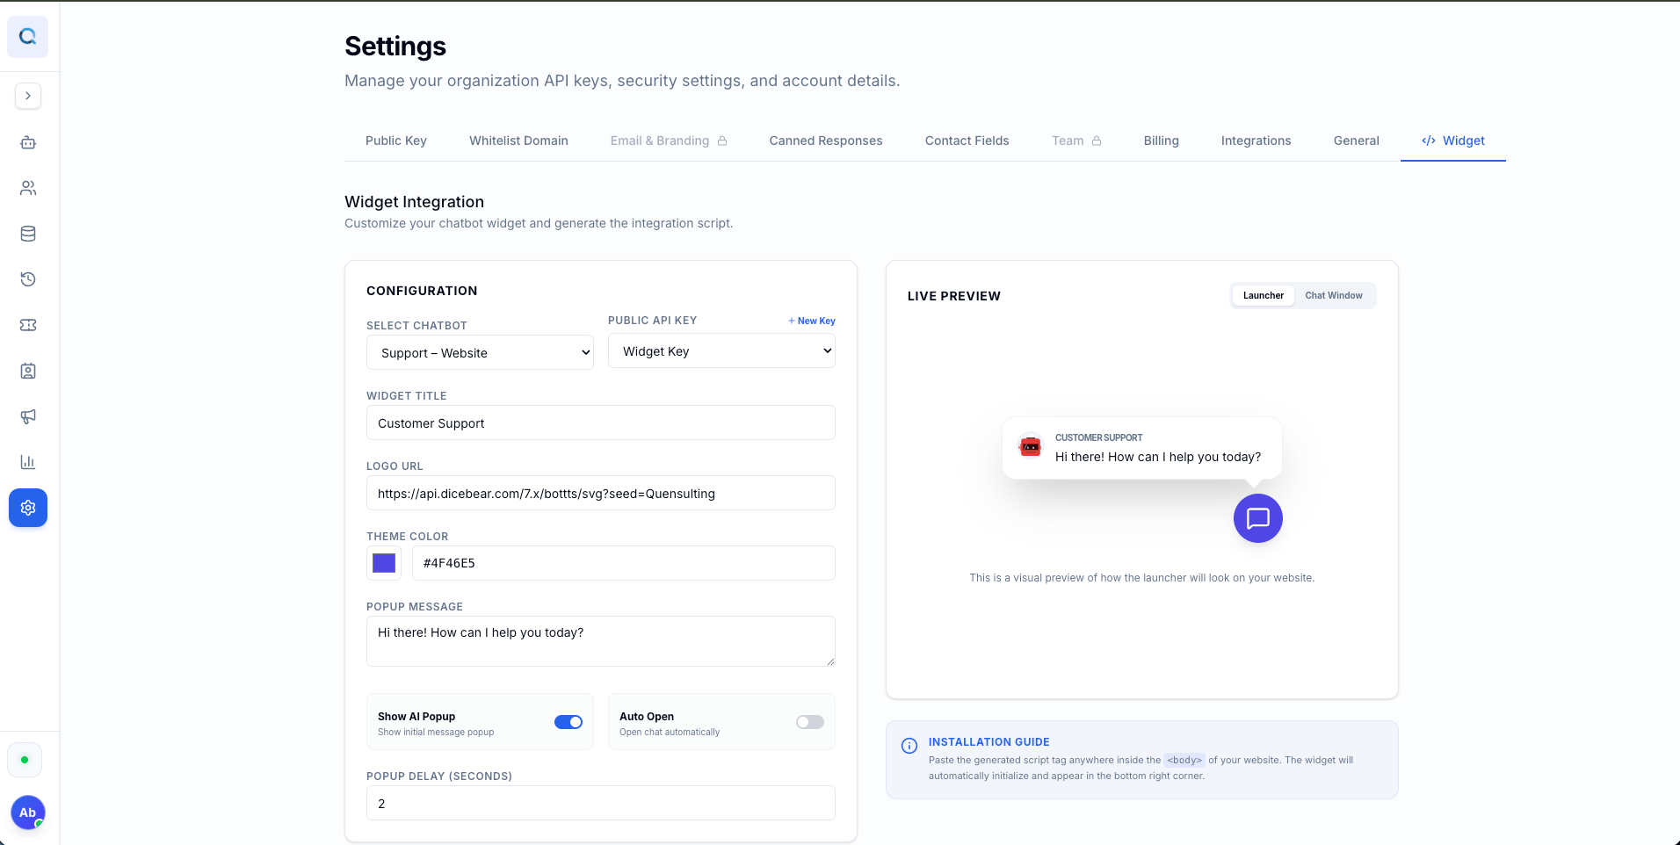Open the campaigns megaphone icon in the sidebar
The width and height of the screenshot is (1680, 845).
pos(28,416)
